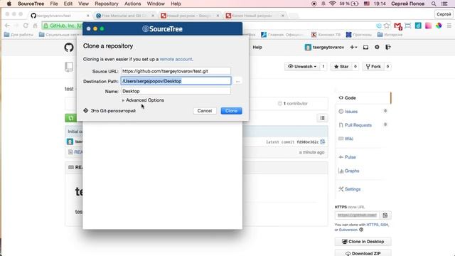Open GitHub notifications inbox icon
This screenshot has width=455, height=256.
tap(365, 47)
